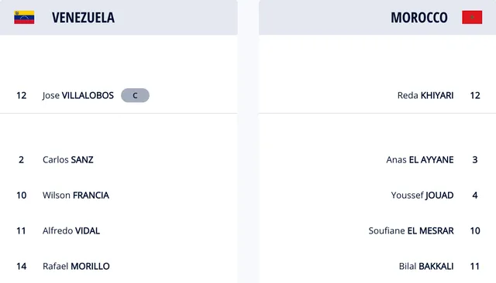The height and width of the screenshot is (283, 496).
Task: Select player Youssef JOUAD
Action: pos(422,196)
